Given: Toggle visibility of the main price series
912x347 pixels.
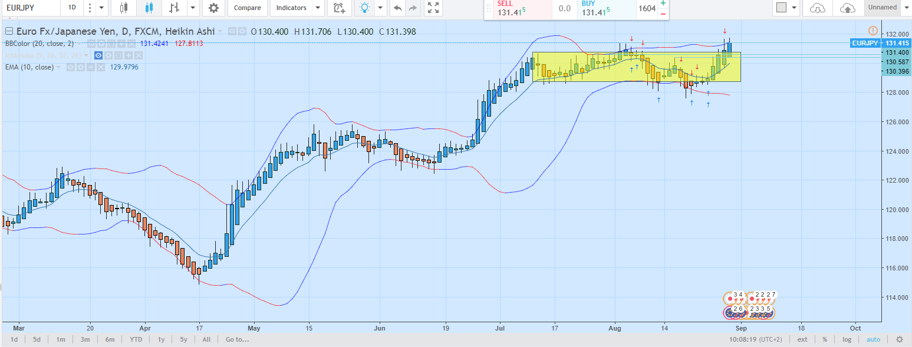Looking at the screenshot, I should (x=232, y=31).
